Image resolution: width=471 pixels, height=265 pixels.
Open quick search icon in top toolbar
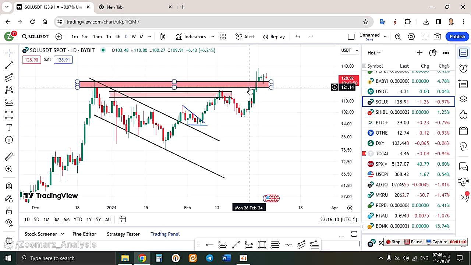[398, 36]
